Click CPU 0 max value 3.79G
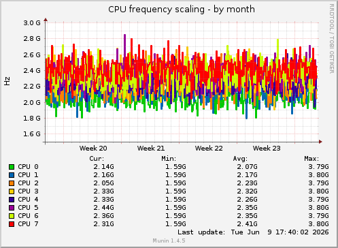Viewport: 338px width, 248px height. click(x=318, y=167)
